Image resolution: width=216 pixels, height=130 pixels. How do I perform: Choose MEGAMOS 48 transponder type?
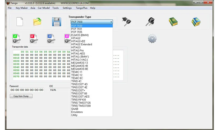(79, 66)
